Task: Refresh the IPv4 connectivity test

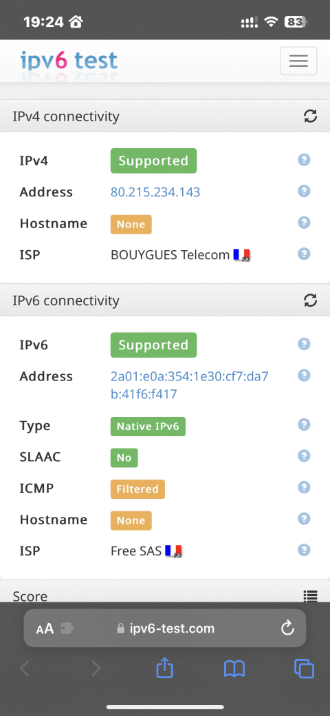Action: (x=310, y=116)
